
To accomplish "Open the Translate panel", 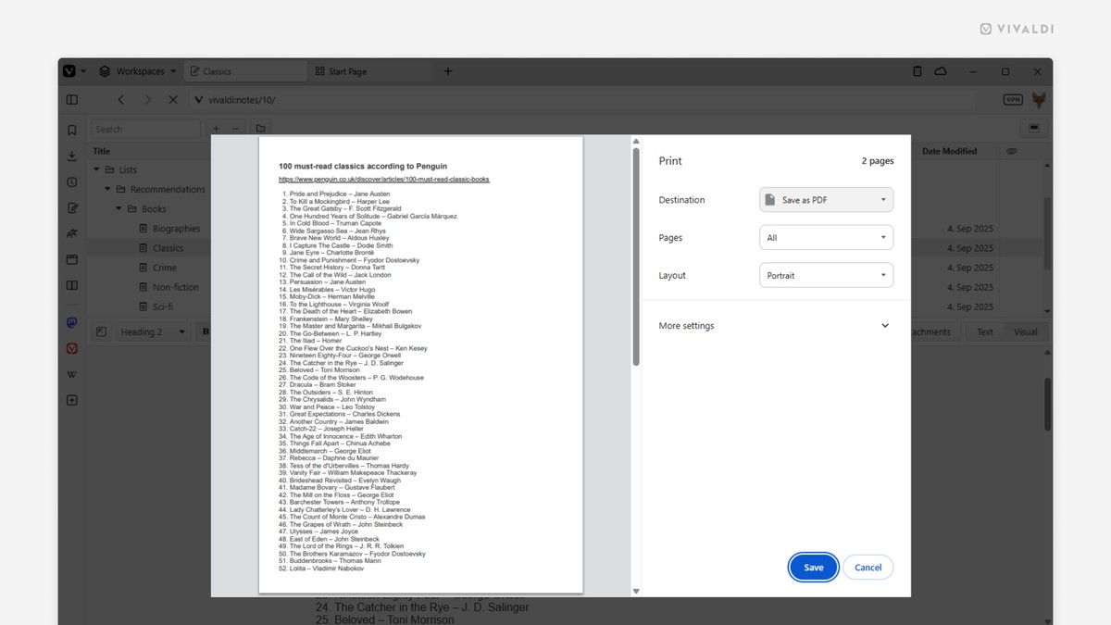I will (x=71, y=233).
